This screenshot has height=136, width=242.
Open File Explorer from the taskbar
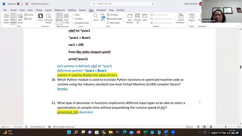click(x=110, y=132)
